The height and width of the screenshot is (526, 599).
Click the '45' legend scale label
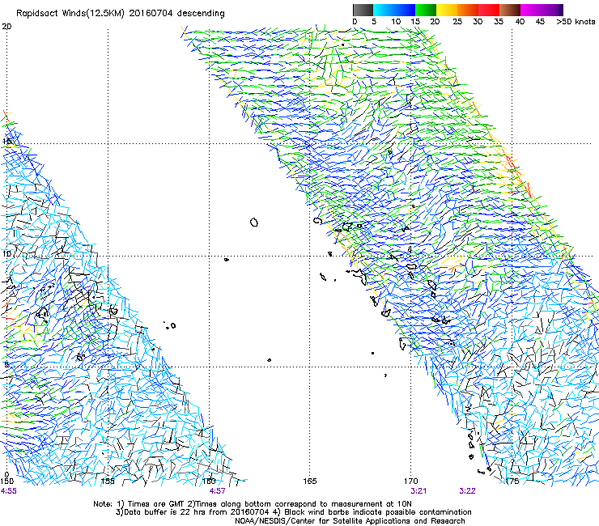540,21
